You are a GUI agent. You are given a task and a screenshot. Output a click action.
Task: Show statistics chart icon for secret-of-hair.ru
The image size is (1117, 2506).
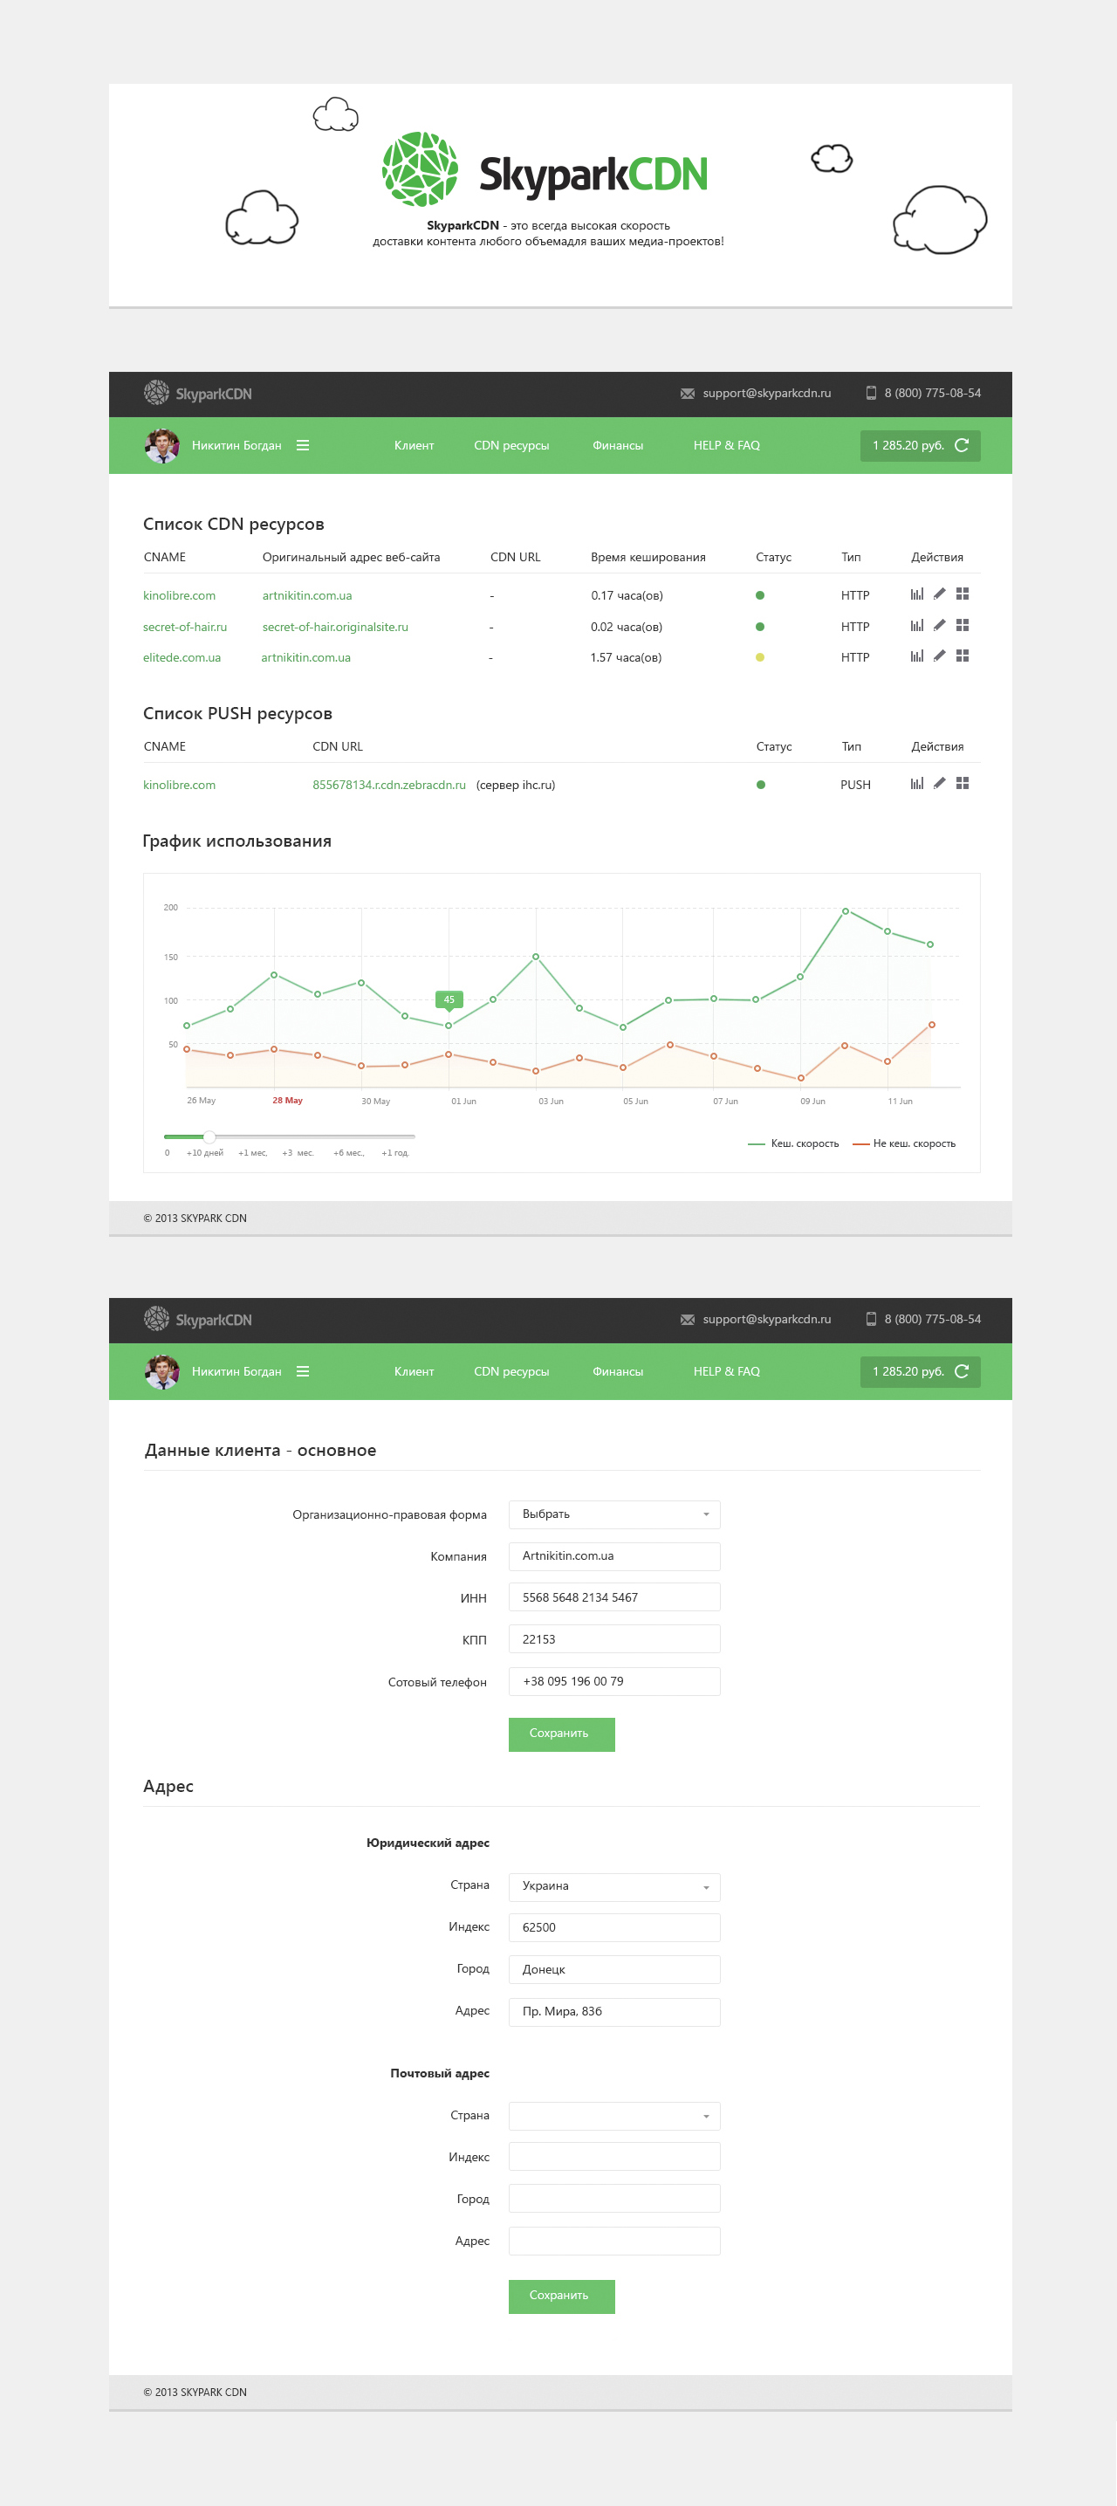coord(916,626)
